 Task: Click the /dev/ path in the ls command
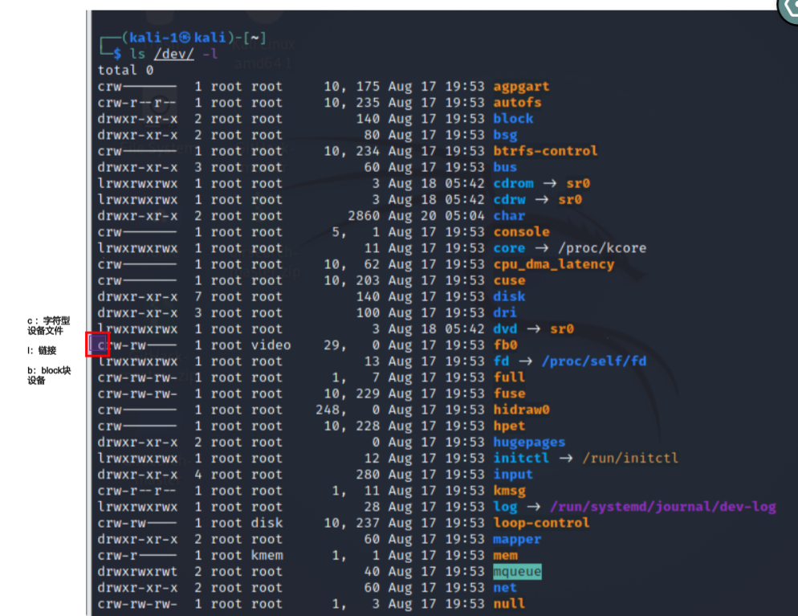coord(174,54)
